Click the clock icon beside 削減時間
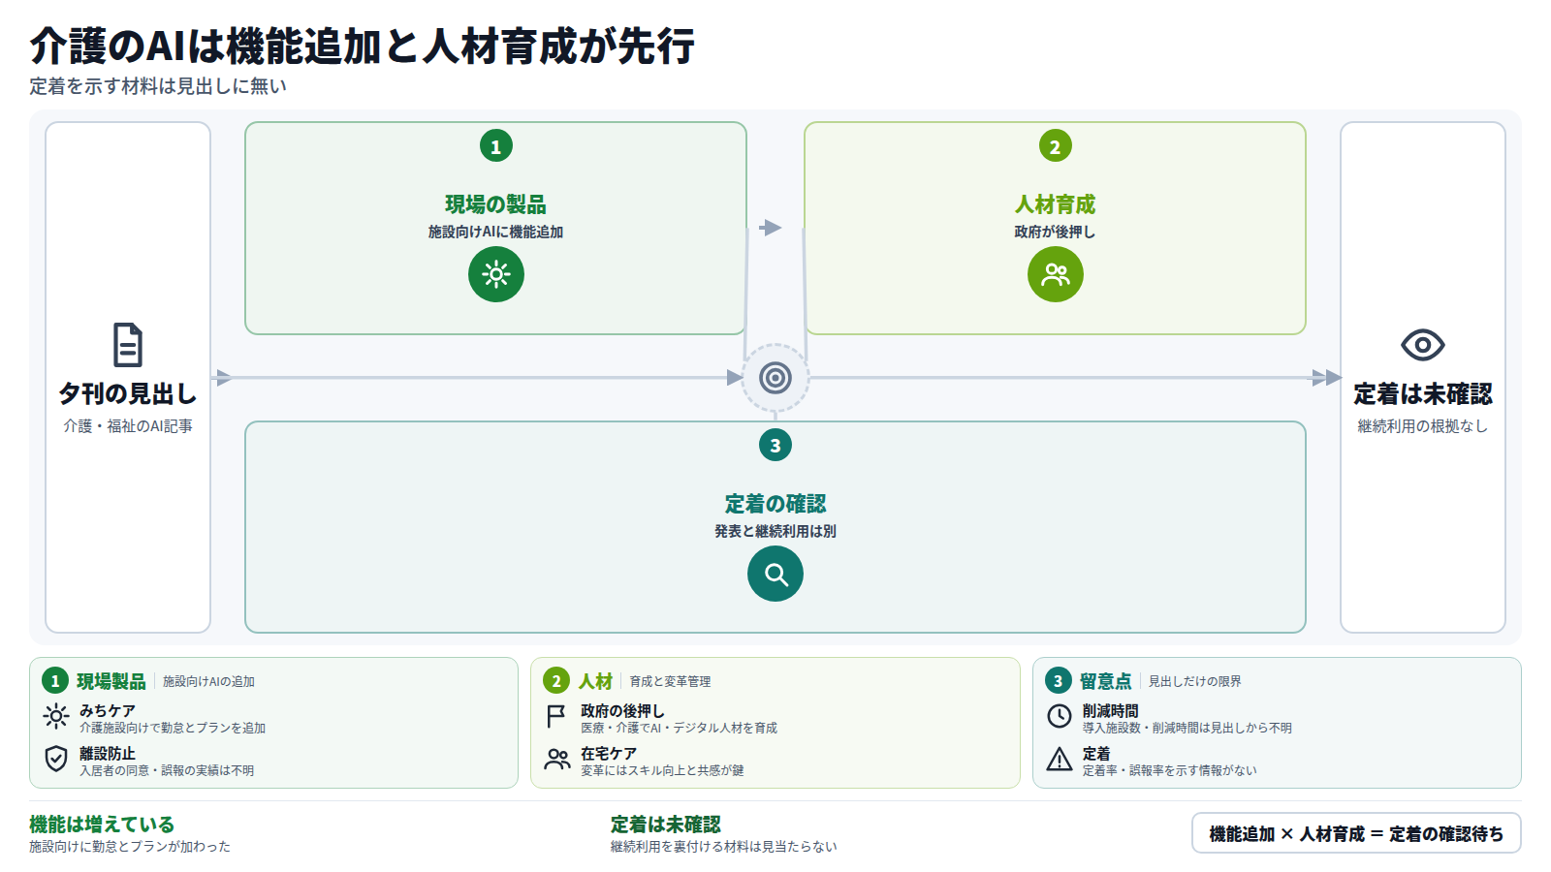This screenshot has height=872, width=1551. pyautogui.click(x=1060, y=716)
